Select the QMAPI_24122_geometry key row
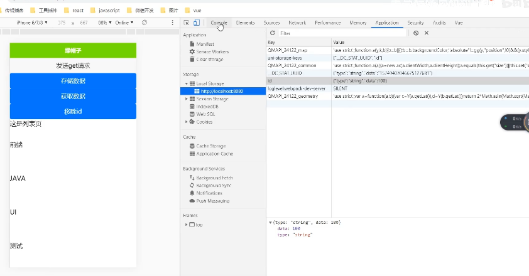This screenshot has height=276, width=529. point(398,96)
